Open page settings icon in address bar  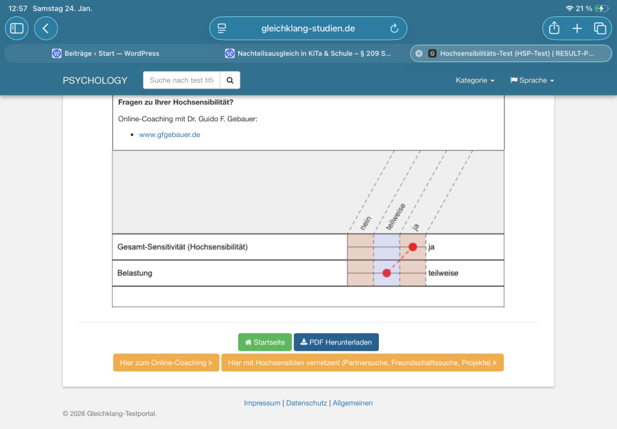(x=222, y=28)
